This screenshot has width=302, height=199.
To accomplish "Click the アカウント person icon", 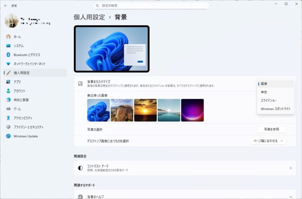I will pos(8,91).
